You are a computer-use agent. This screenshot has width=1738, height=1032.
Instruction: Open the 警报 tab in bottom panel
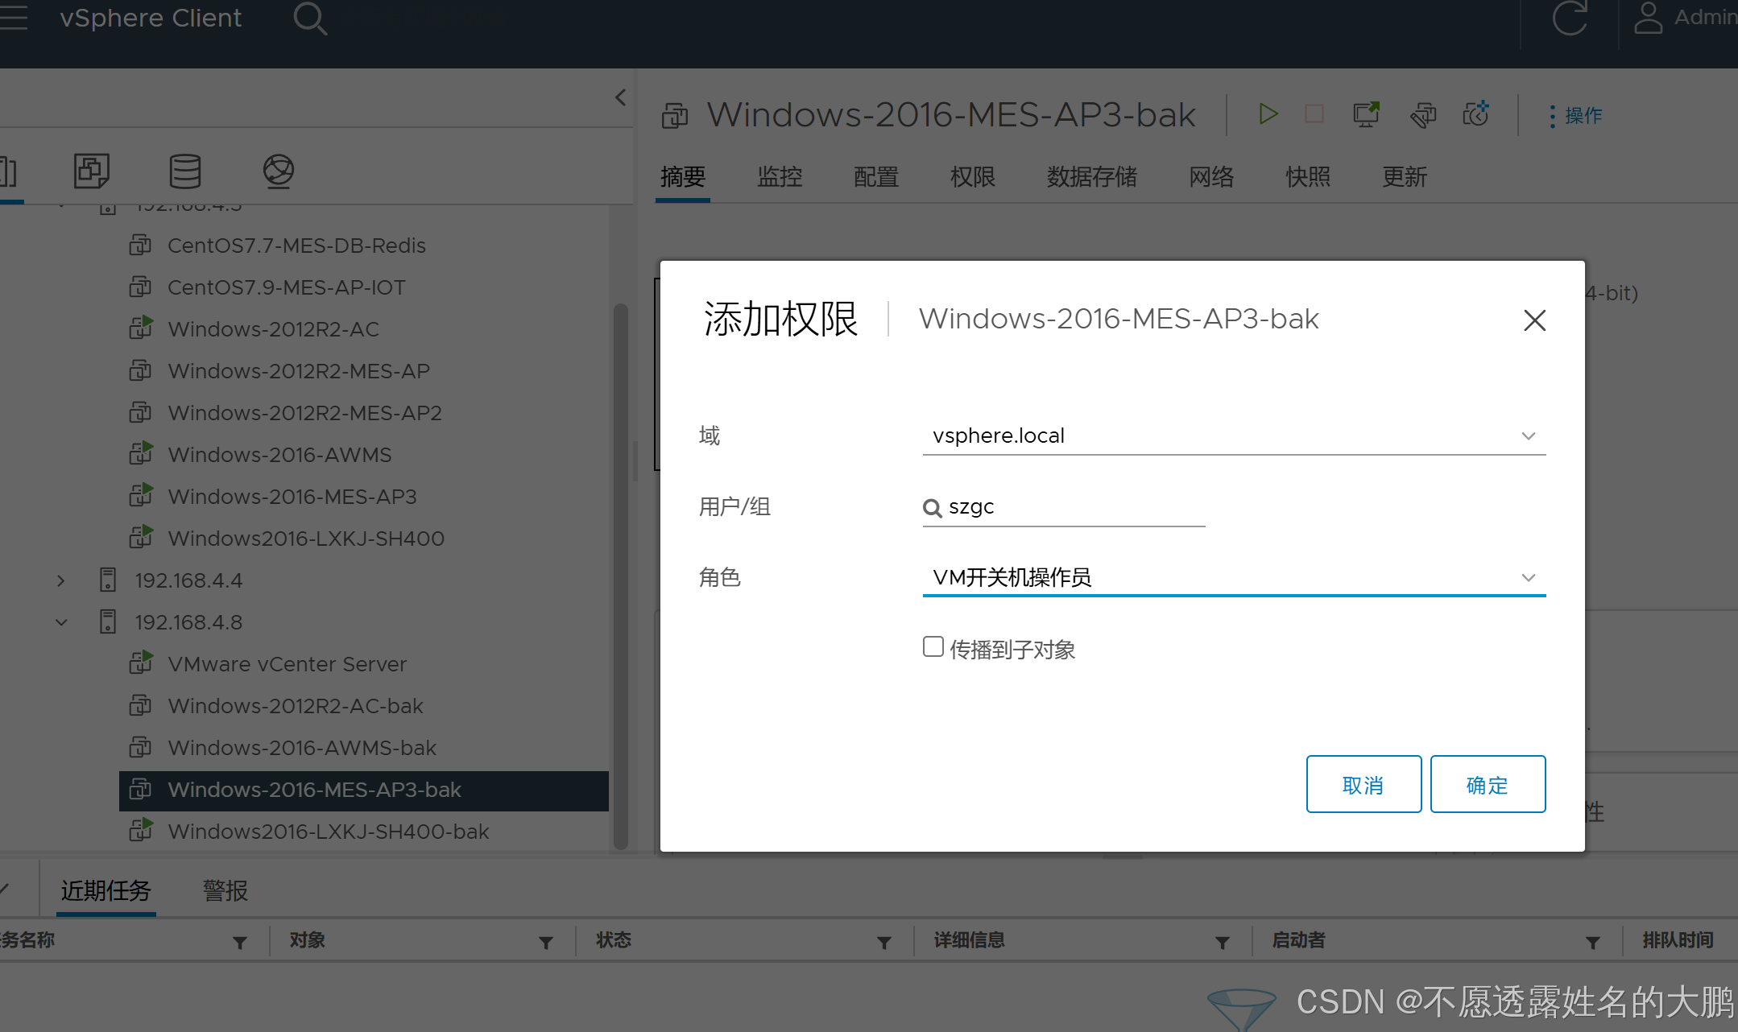click(x=225, y=890)
